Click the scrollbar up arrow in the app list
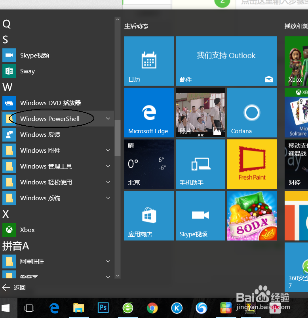 (118, 19)
